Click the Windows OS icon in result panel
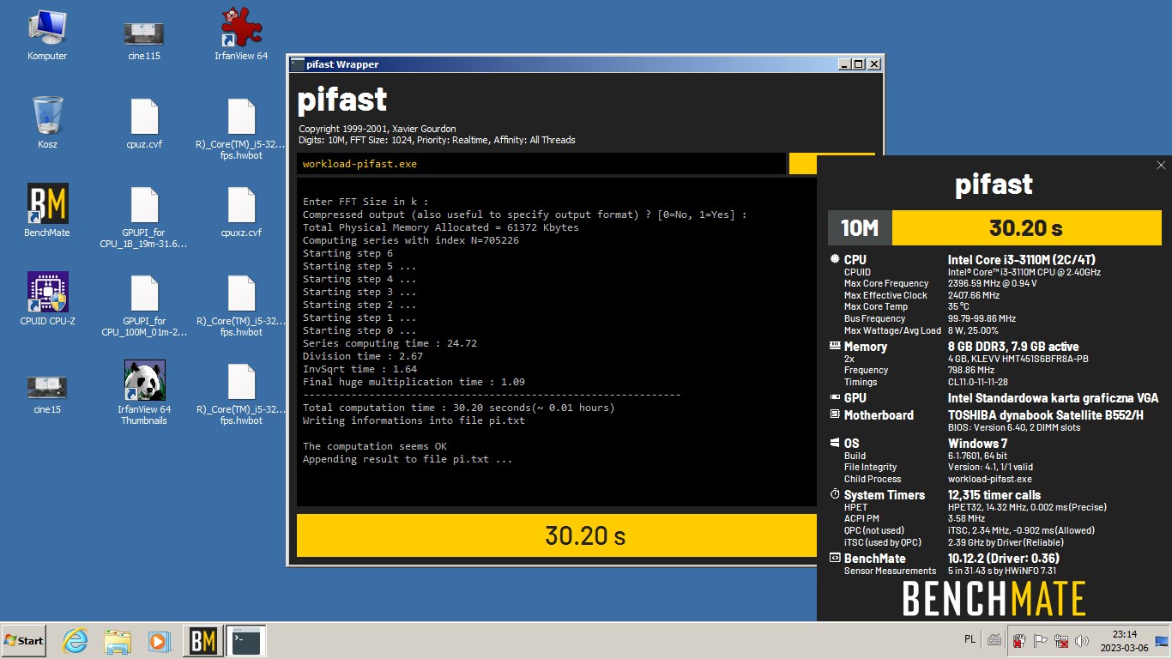Screen dimensions: 1172x659 835,443
